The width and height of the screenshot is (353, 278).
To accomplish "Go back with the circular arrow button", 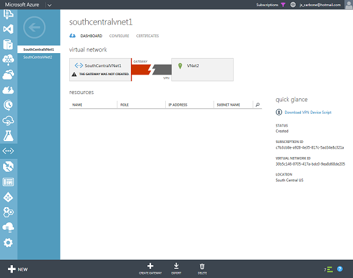I will [34, 27].
